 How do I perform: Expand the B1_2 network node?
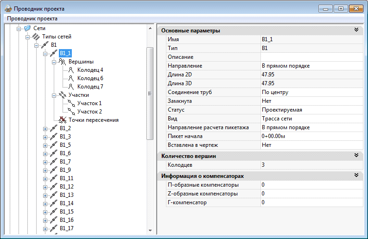click(45, 129)
